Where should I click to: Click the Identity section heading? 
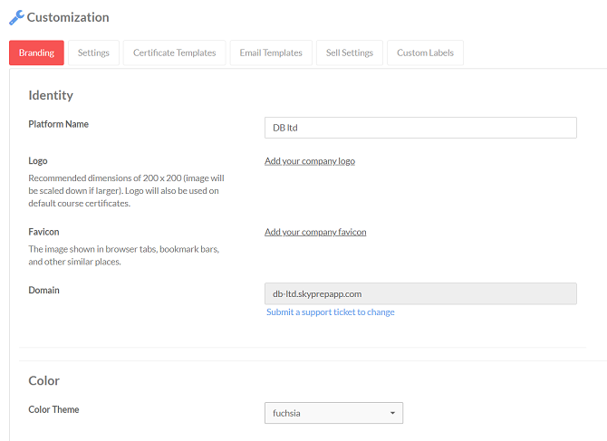51,95
